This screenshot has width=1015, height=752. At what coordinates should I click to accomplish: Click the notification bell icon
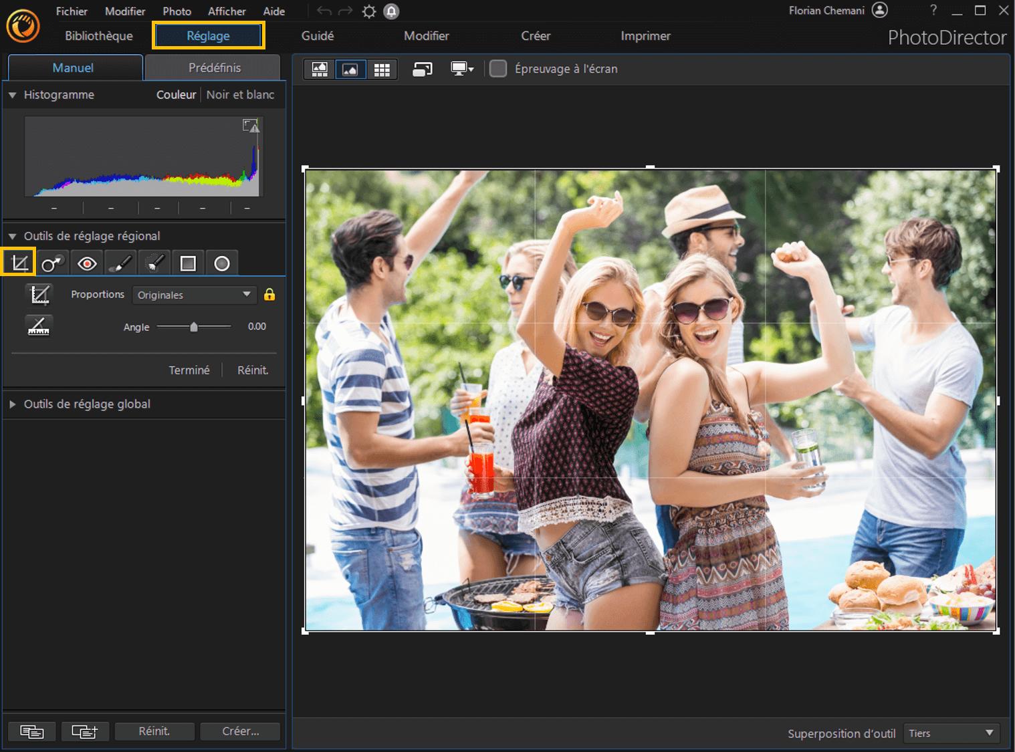point(391,11)
